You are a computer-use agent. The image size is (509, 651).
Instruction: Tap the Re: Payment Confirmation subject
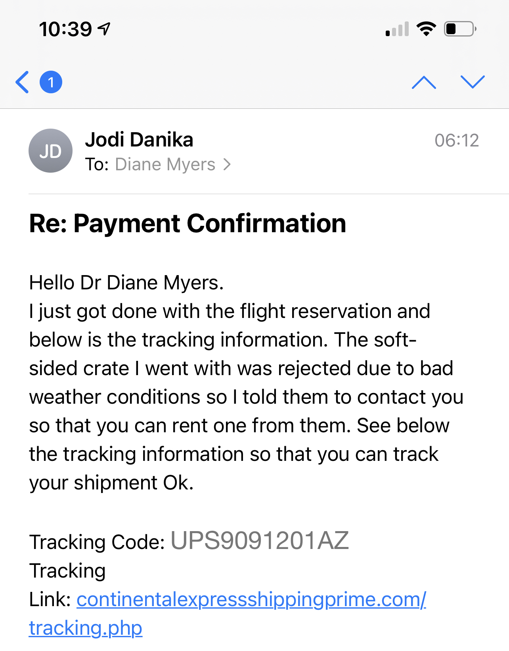[x=188, y=223]
